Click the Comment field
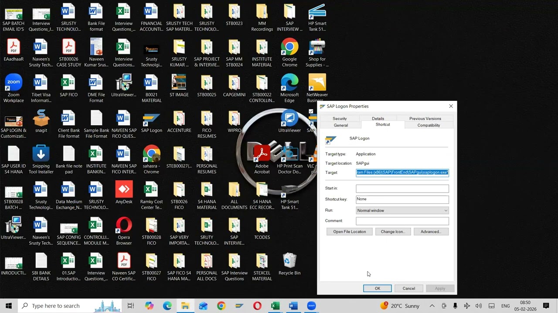 402,221
